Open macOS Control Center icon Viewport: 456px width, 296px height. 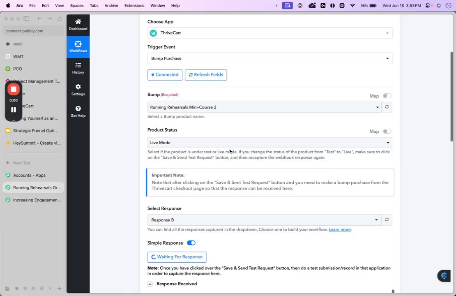[x=428, y=5]
